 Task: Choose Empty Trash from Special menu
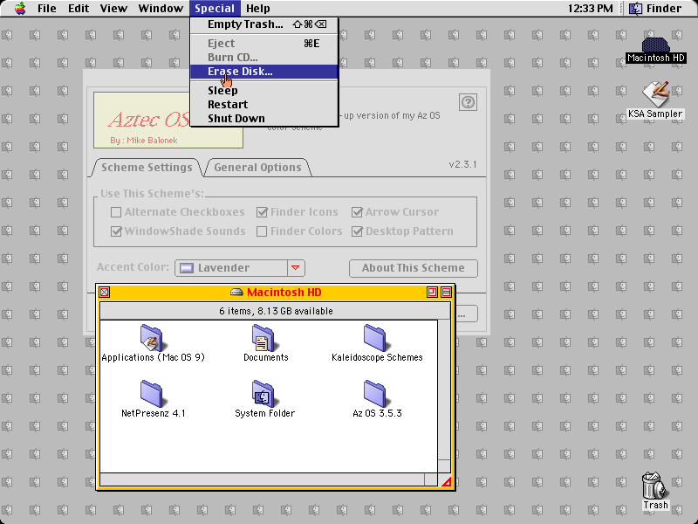click(264, 24)
